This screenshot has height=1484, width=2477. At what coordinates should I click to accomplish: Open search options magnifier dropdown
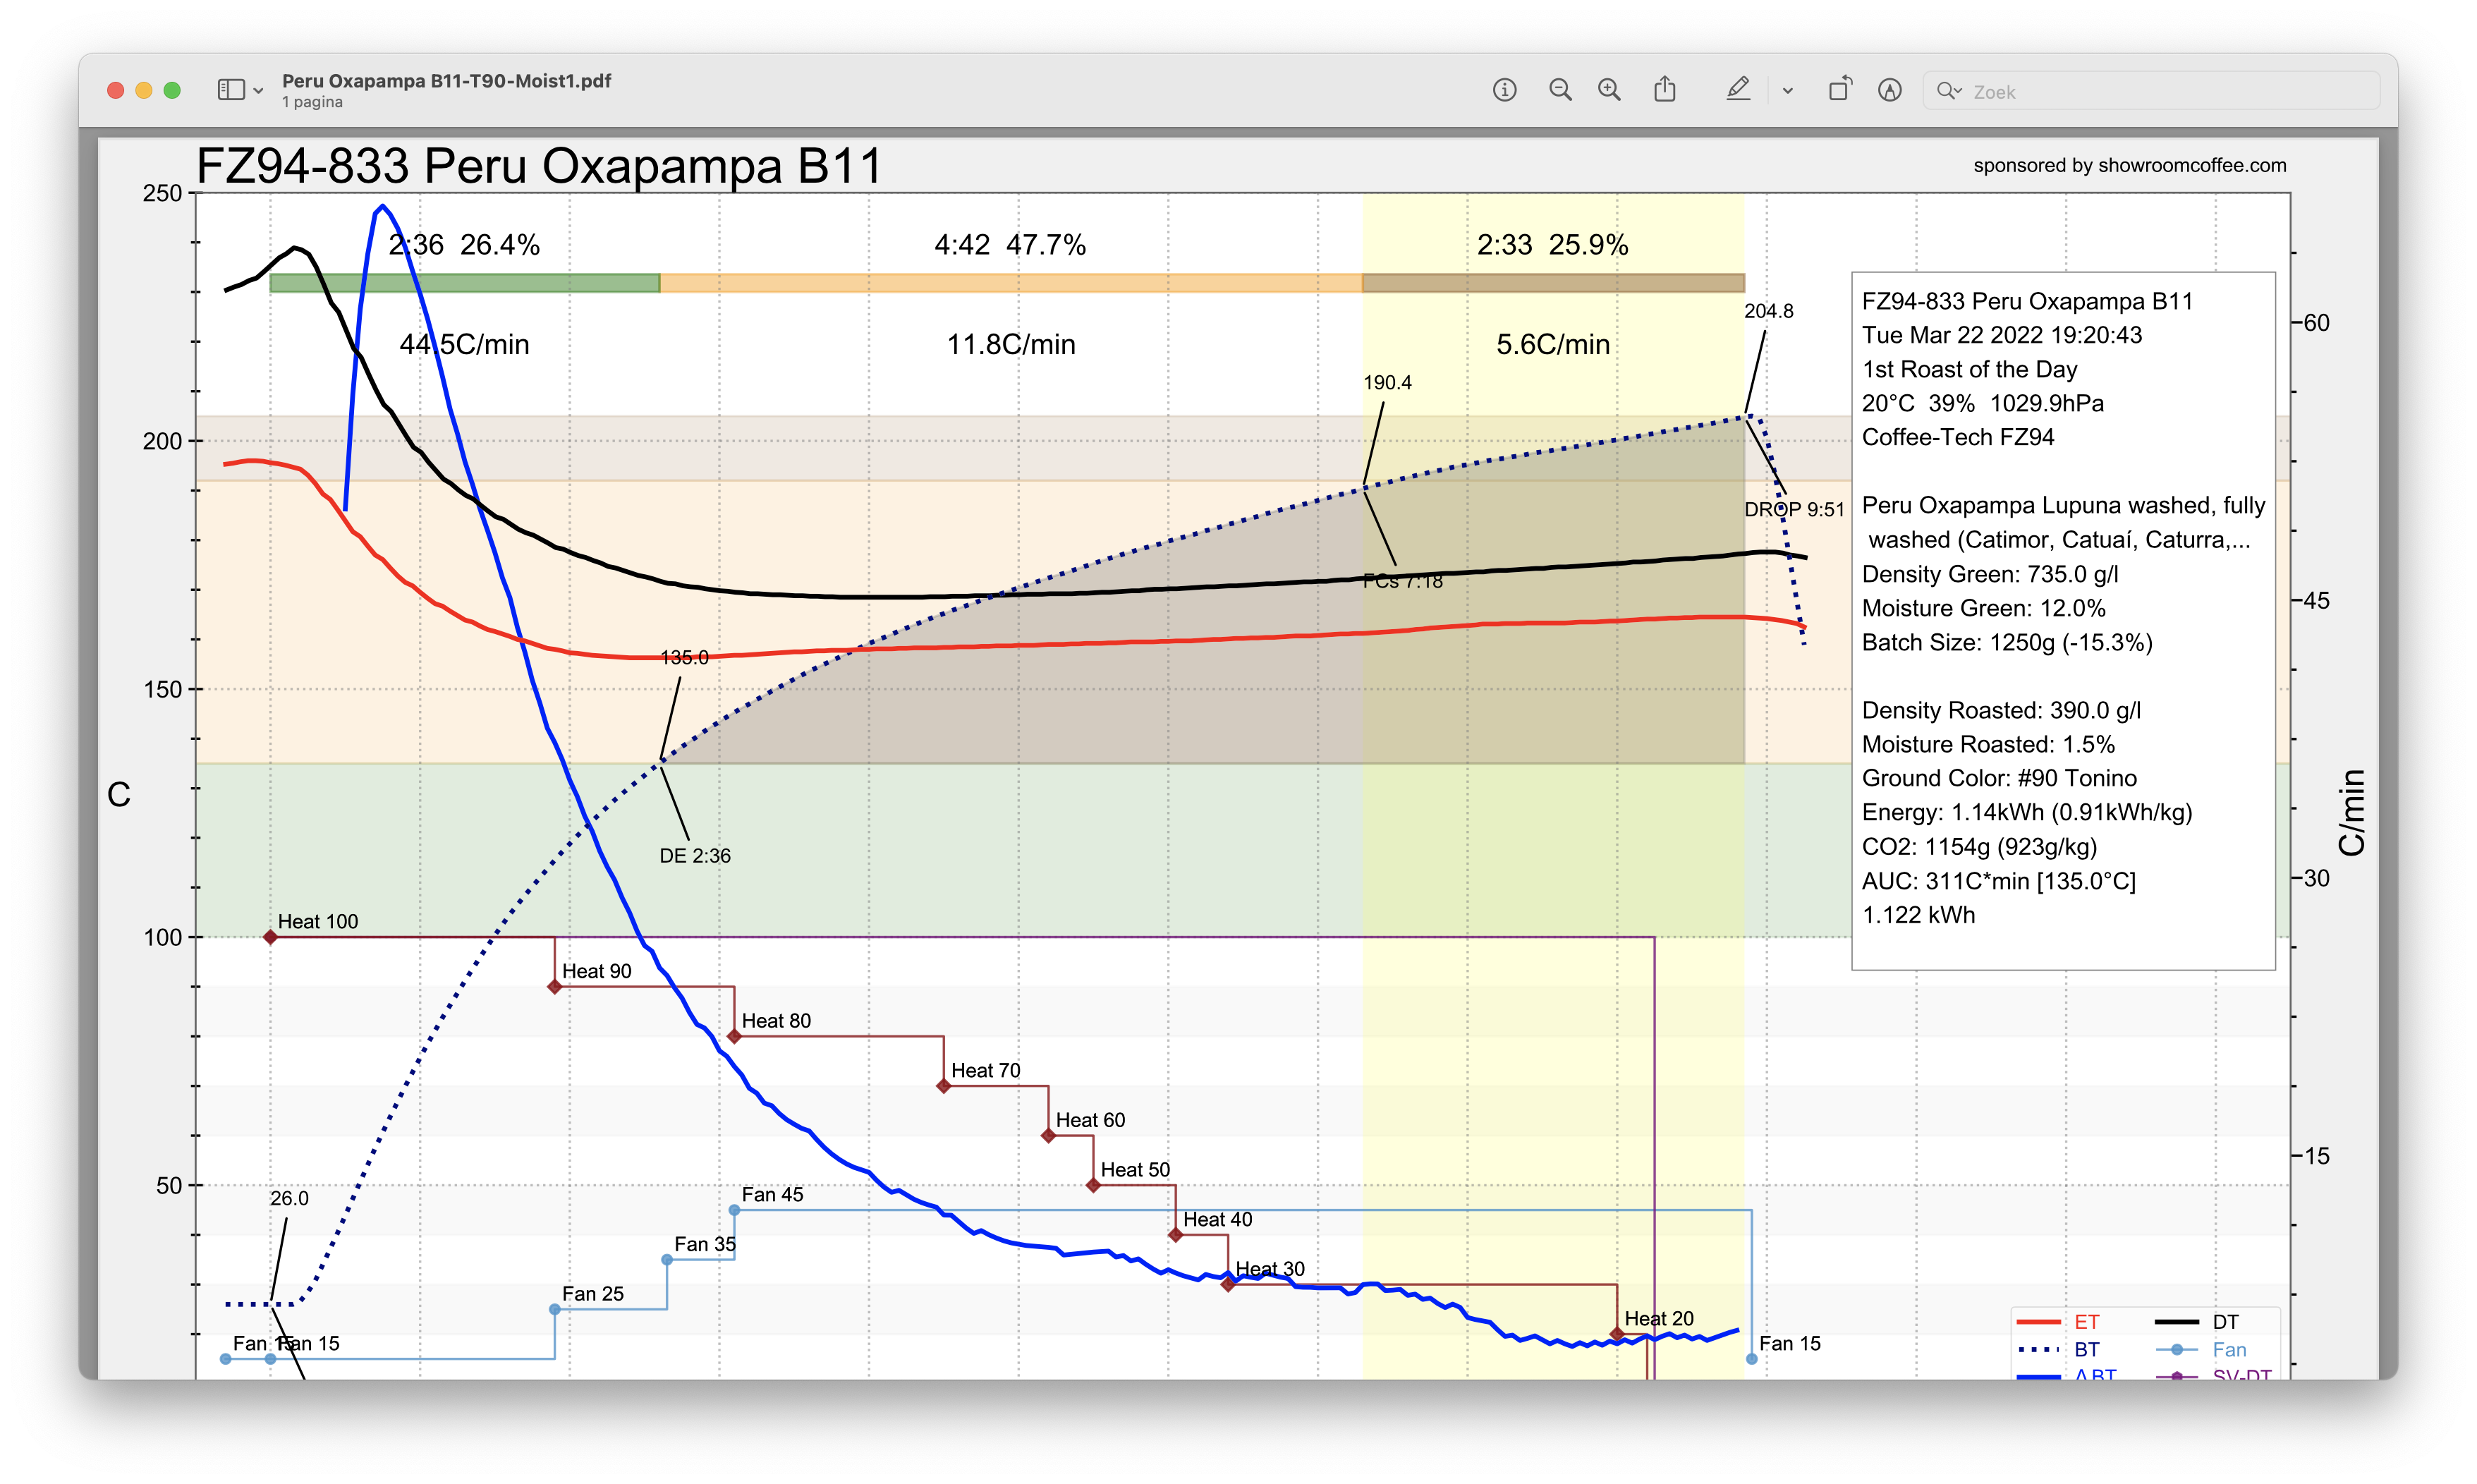click(x=1949, y=91)
